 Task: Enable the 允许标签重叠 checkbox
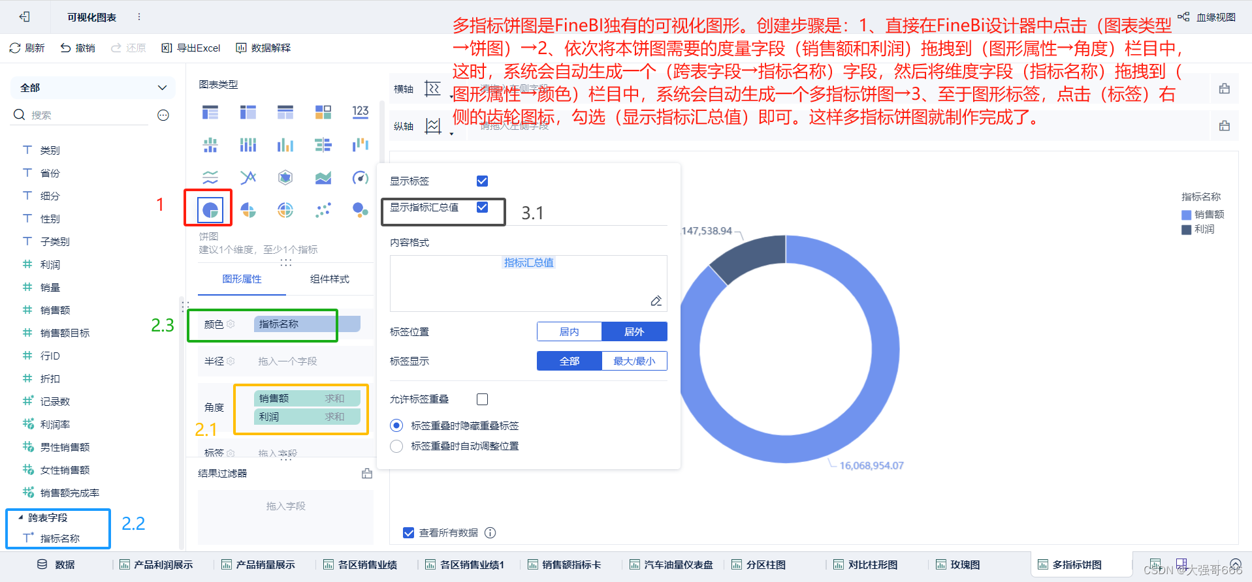483,399
